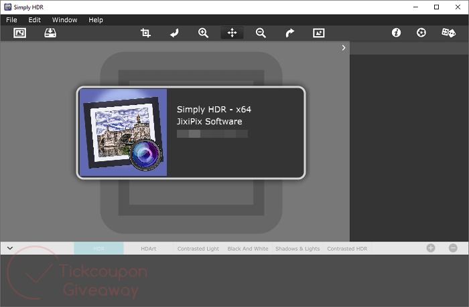Click the 'JixiPix Software' splash text
This screenshot has height=307, width=469.
click(x=209, y=122)
